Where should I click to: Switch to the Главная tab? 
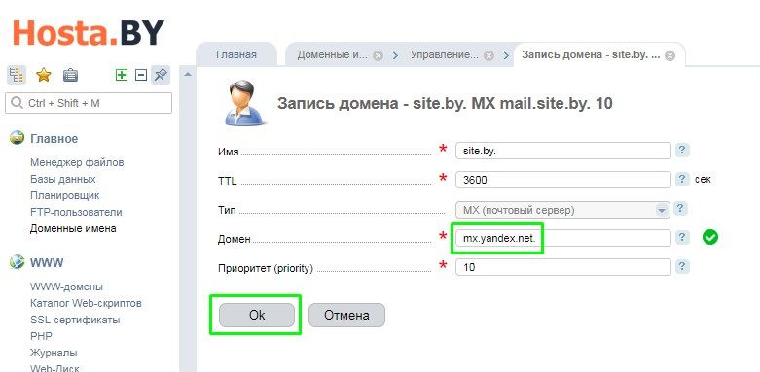click(236, 54)
